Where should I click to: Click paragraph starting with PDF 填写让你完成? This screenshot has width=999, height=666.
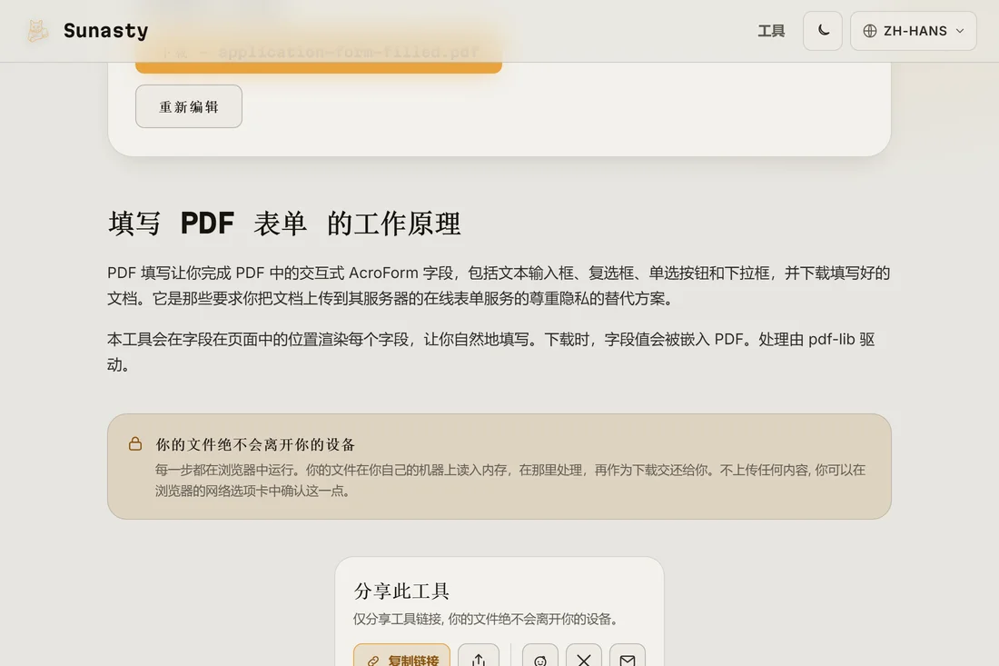(499, 285)
